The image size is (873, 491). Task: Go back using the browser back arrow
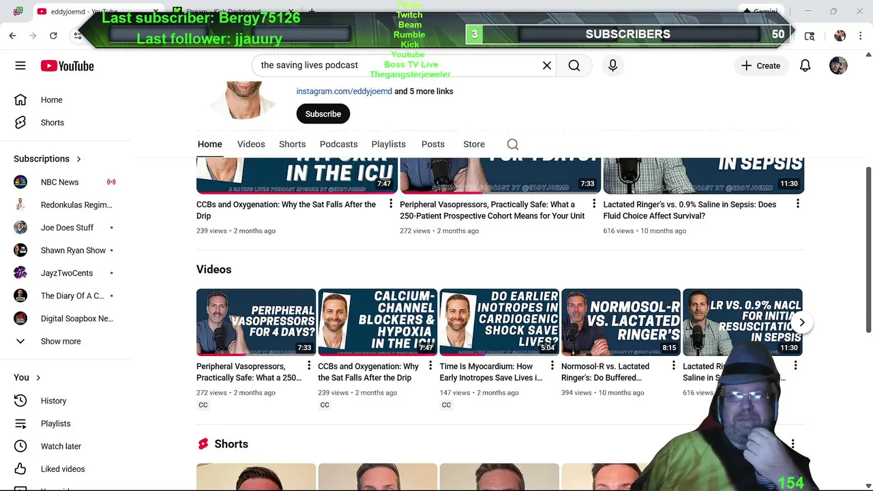point(12,35)
